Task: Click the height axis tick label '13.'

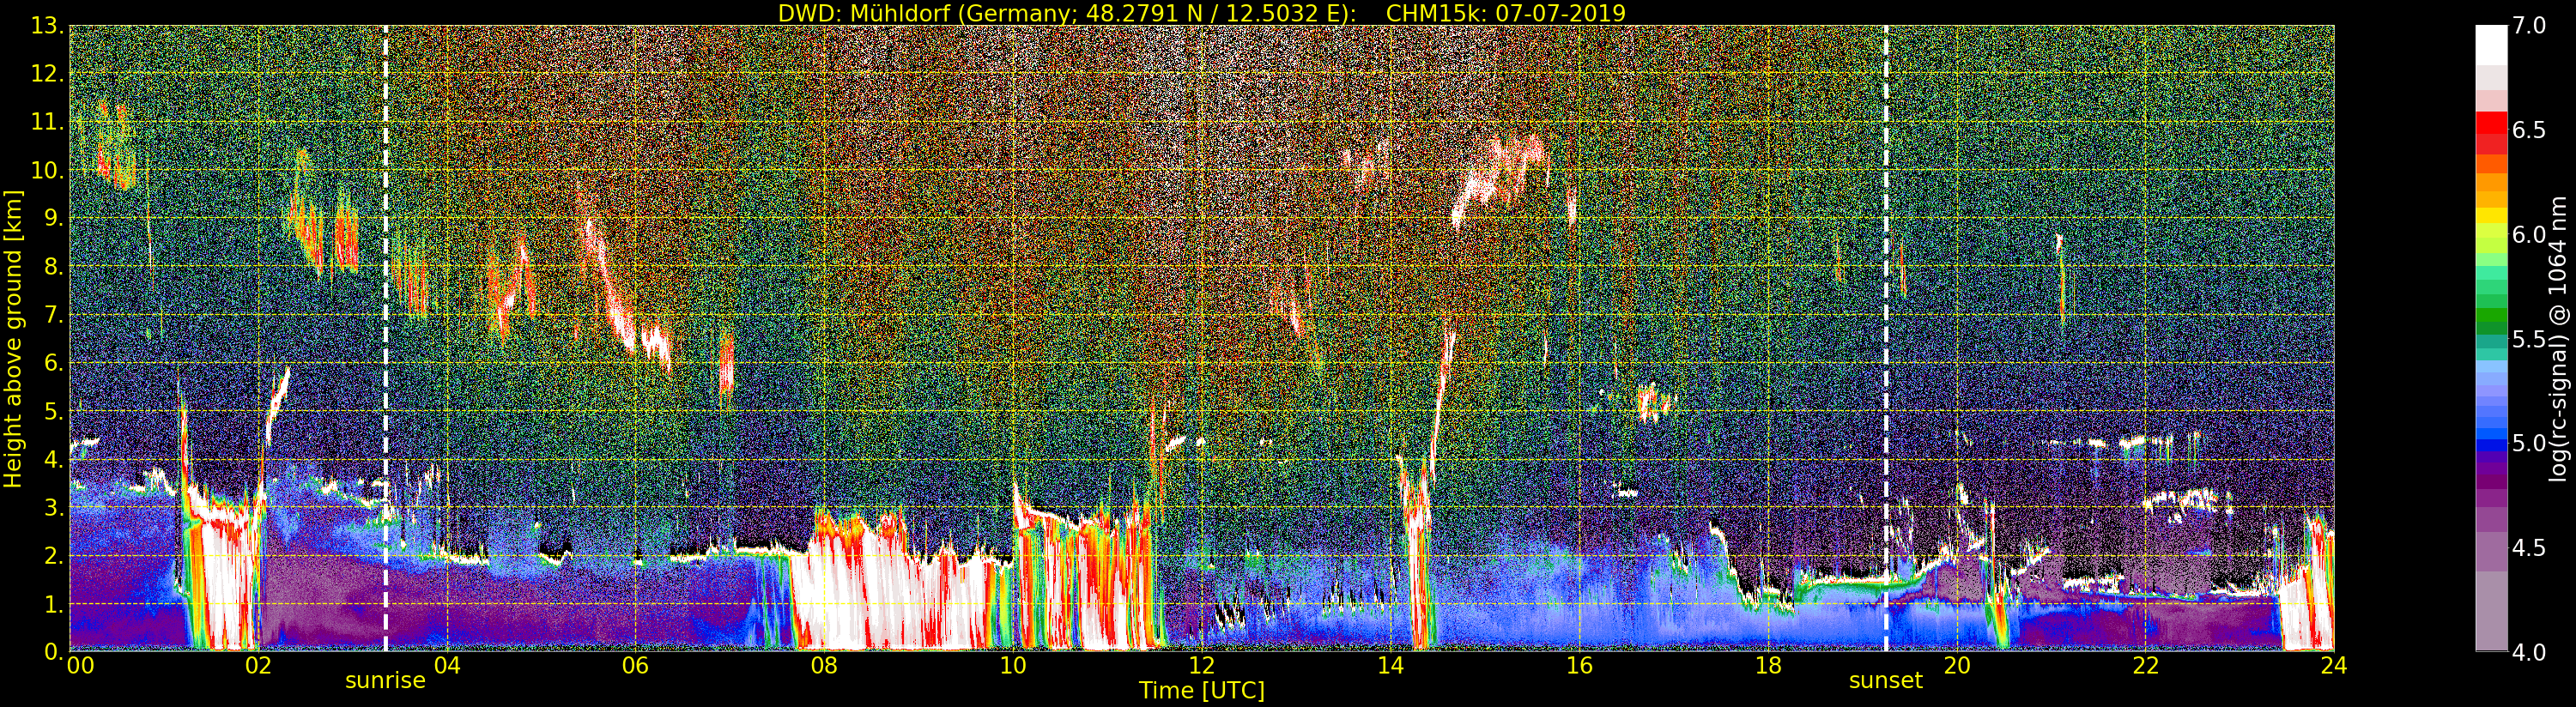Action: 47,26
